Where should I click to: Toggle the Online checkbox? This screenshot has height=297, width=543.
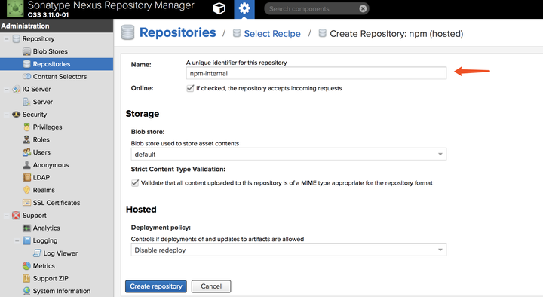(x=190, y=88)
